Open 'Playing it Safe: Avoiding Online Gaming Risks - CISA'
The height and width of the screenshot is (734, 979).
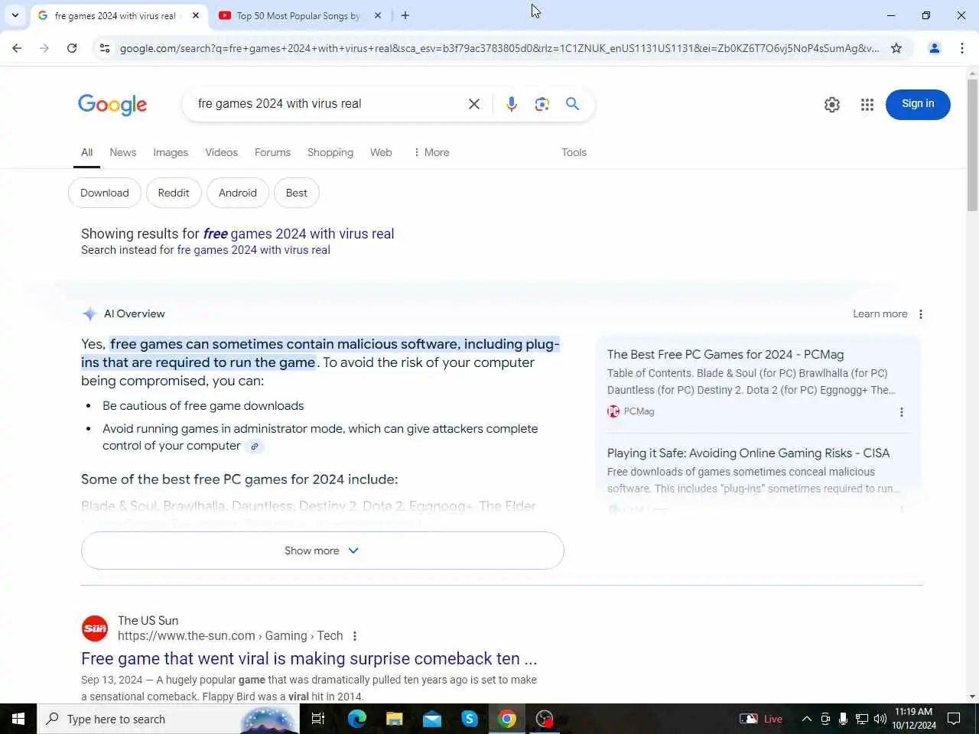[749, 453]
